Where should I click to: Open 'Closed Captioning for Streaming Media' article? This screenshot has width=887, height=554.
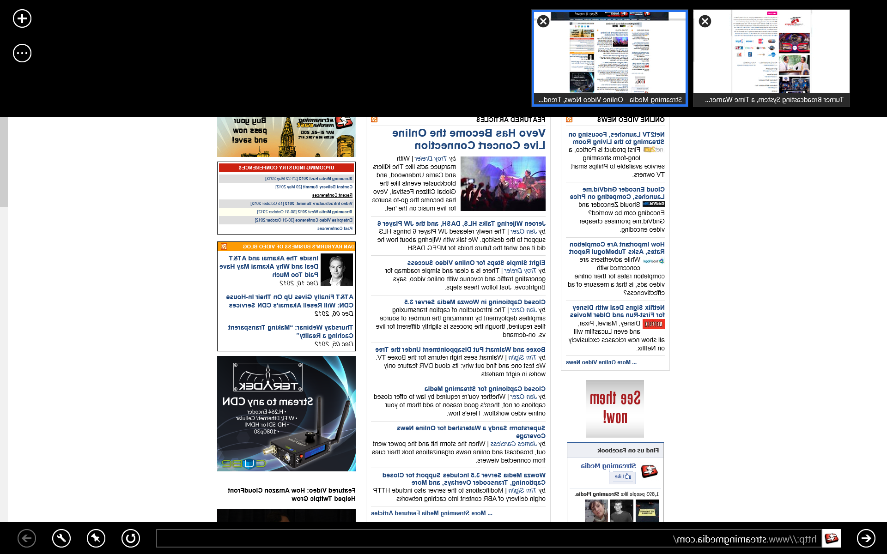click(x=485, y=389)
